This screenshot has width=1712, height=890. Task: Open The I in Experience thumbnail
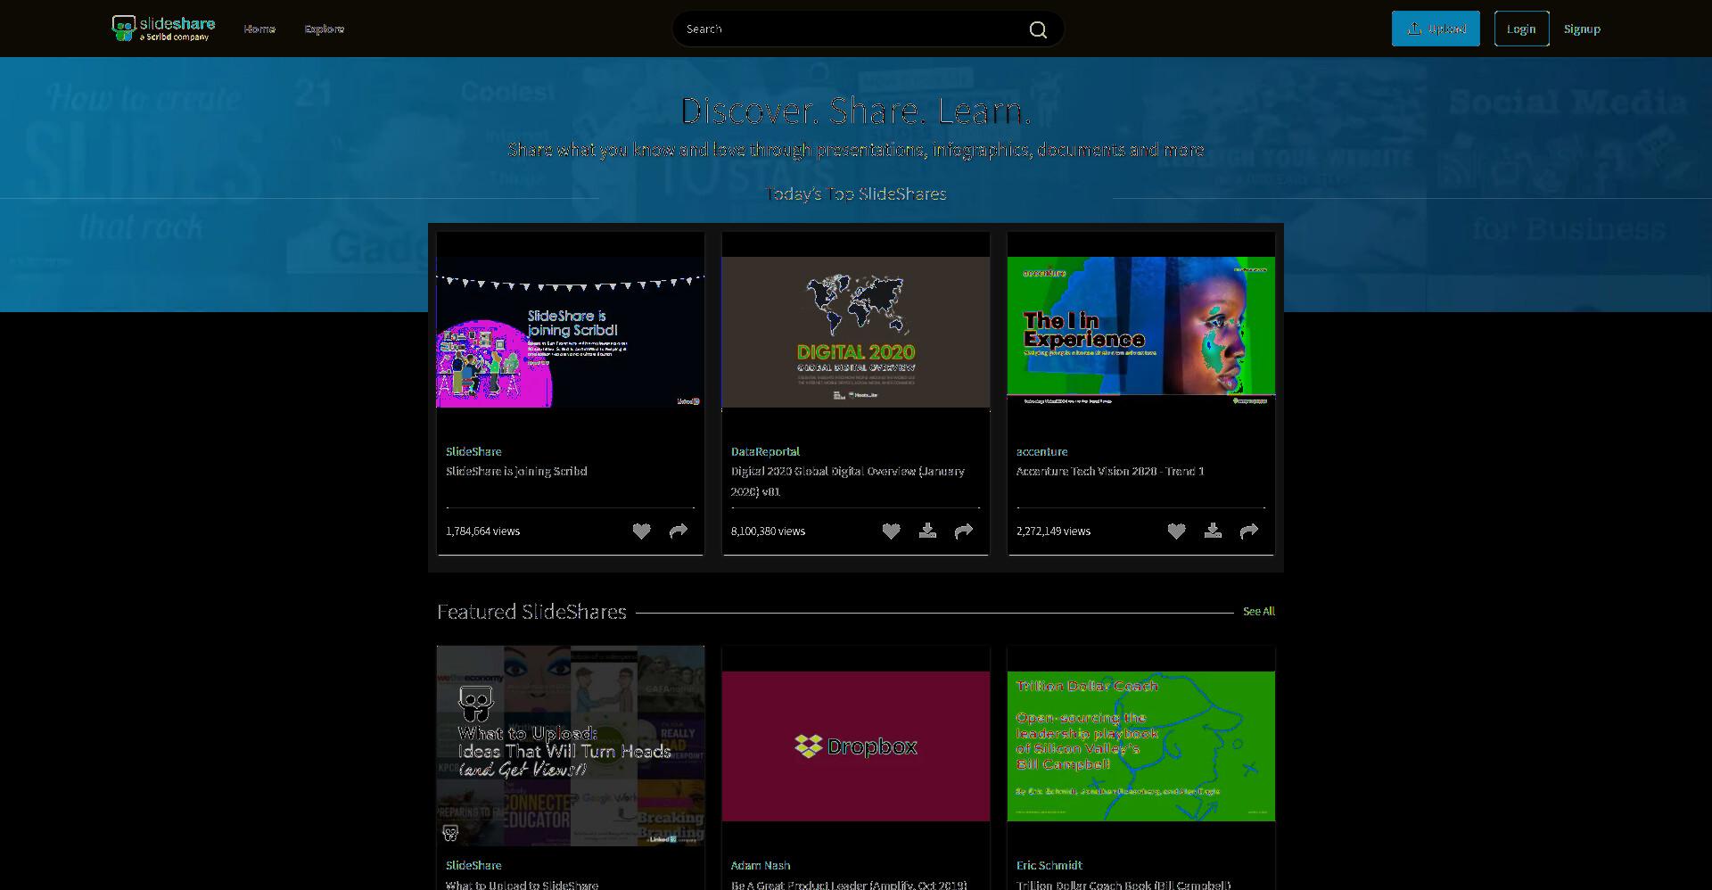[x=1141, y=333]
